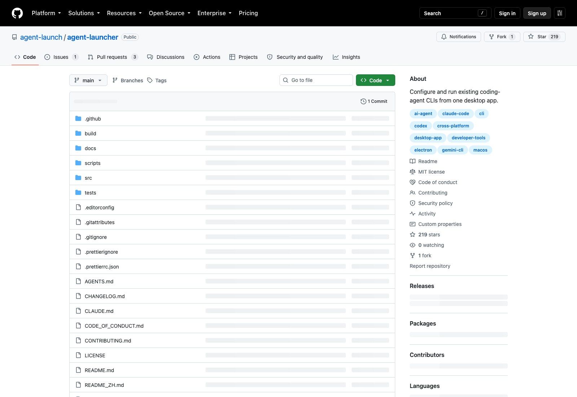Click the repository icon beside agent-launch
This screenshot has height=397, width=577.
click(14, 37)
